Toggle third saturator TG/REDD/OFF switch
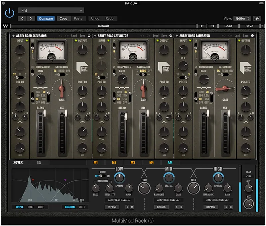Image resolution: width=266 pixels, height=226 pixels. click(x=224, y=74)
